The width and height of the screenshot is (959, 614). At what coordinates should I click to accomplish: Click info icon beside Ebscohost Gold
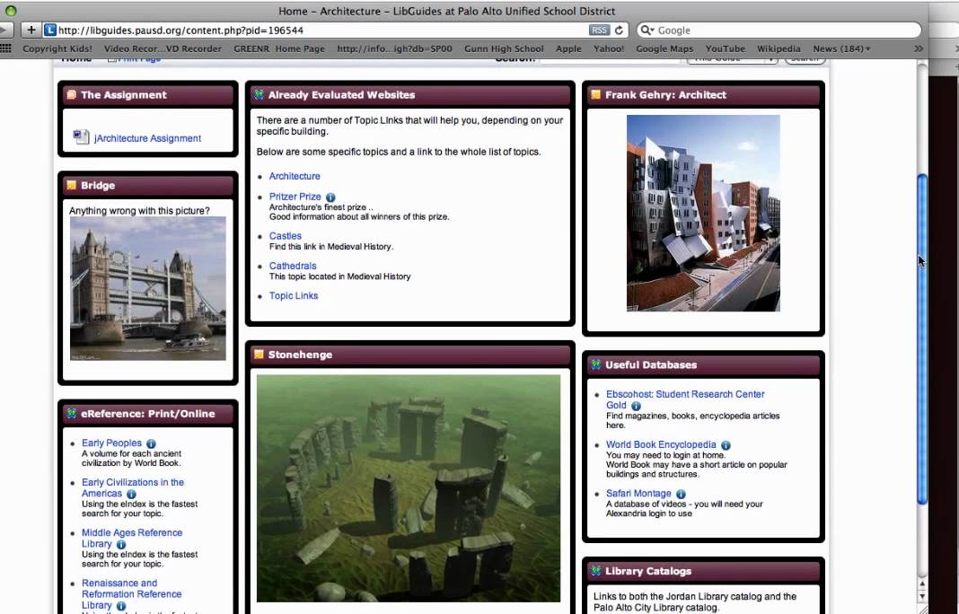click(636, 406)
